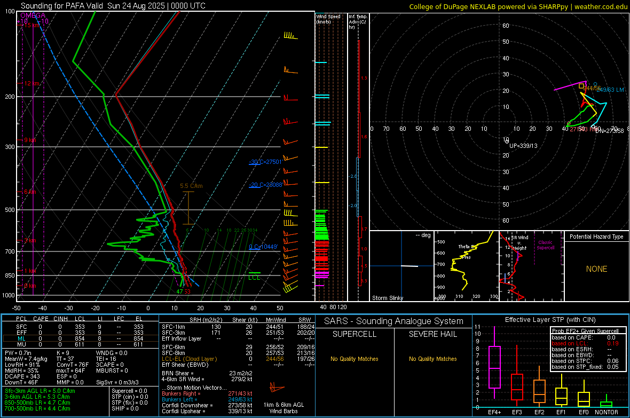630x418 pixels.
Task: Click the Bunkers Left = storm motion label
Action: [179, 399]
